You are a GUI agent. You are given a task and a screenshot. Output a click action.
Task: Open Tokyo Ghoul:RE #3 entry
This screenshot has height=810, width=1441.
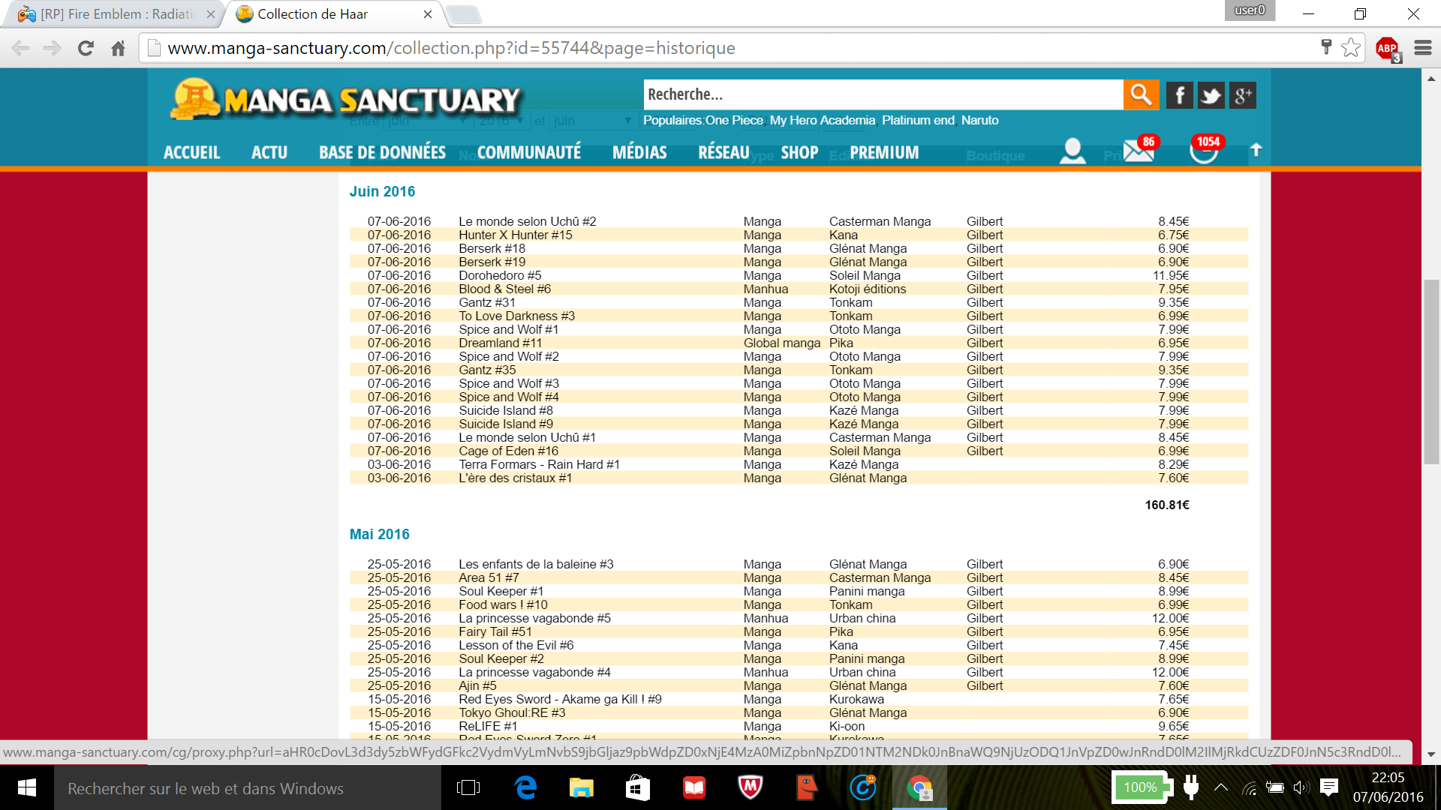(512, 712)
